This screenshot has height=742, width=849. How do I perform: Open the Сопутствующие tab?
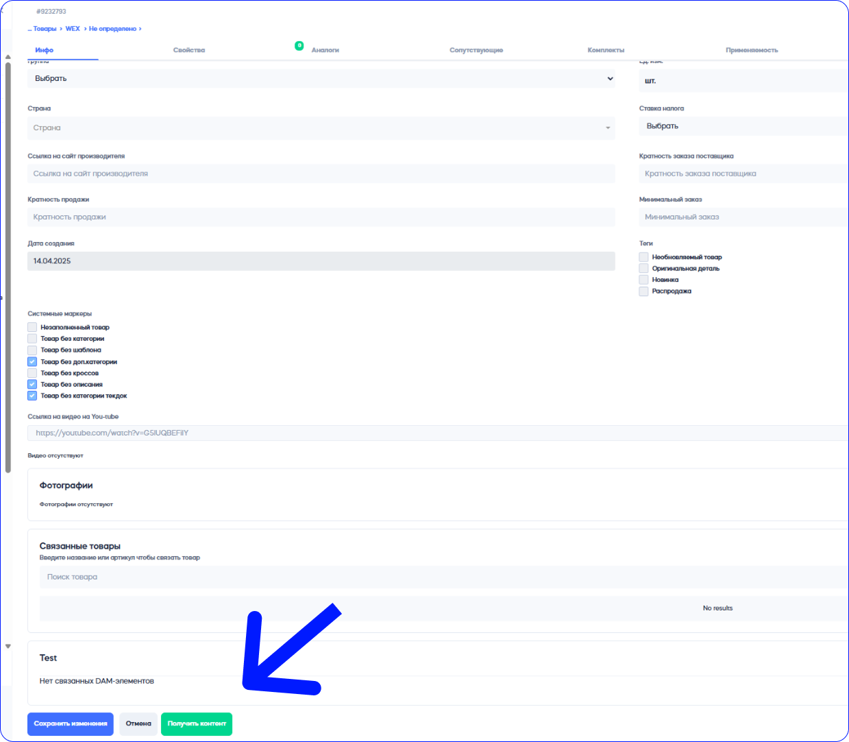476,50
